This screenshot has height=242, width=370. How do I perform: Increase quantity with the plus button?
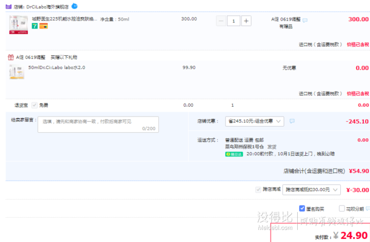pyautogui.click(x=246, y=21)
